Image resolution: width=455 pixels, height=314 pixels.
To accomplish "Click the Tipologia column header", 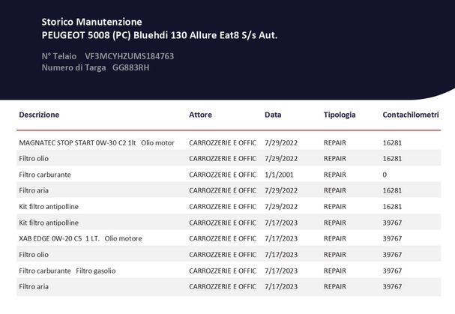I will point(340,115).
